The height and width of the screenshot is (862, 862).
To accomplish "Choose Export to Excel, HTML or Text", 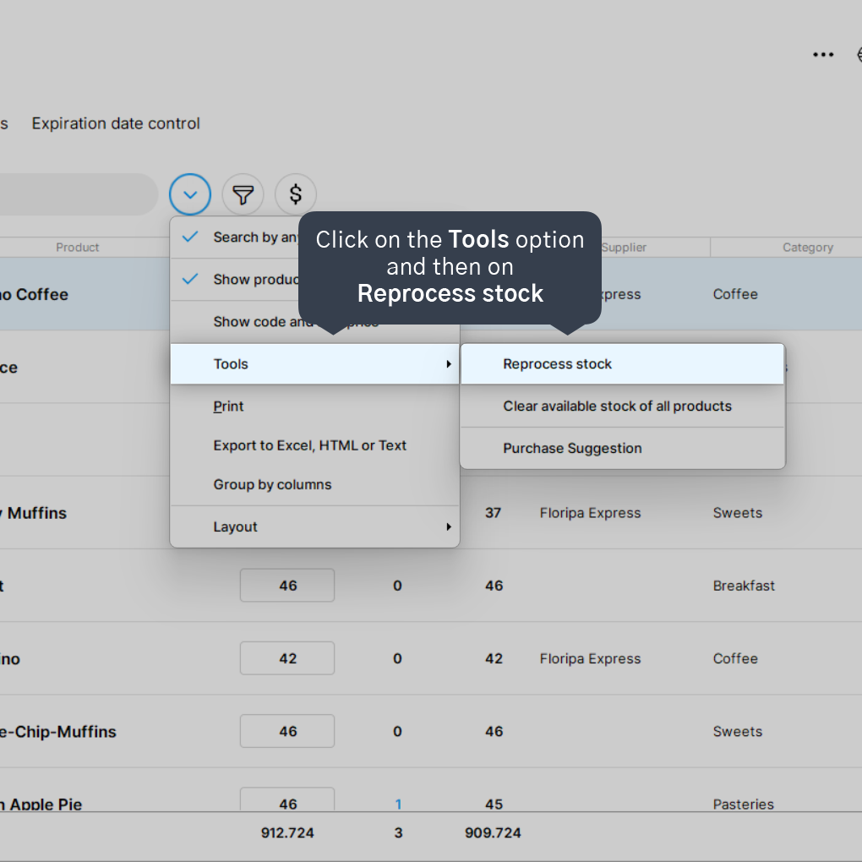I will 314,445.
